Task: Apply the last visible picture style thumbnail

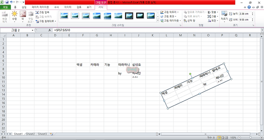Action: tap(151, 16)
